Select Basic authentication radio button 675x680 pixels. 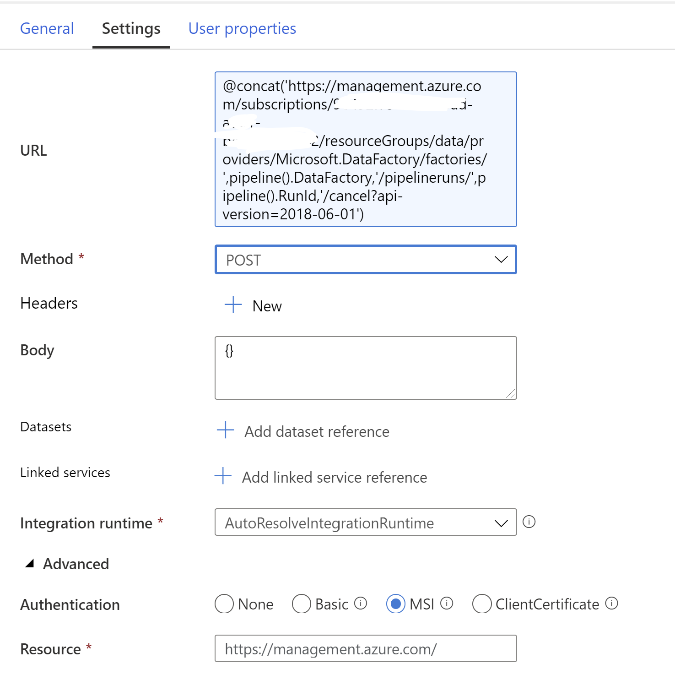coord(302,604)
